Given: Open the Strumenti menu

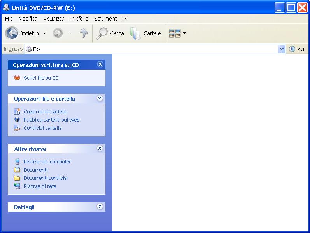Looking at the screenshot, I should (x=106, y=19).
